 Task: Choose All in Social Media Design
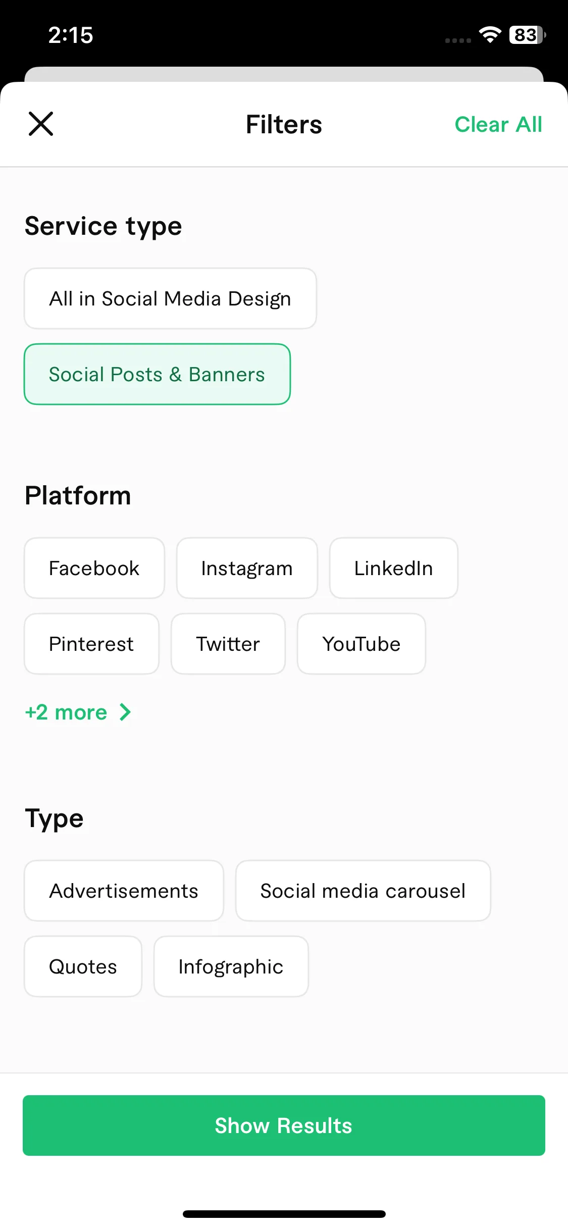point(170,298)
